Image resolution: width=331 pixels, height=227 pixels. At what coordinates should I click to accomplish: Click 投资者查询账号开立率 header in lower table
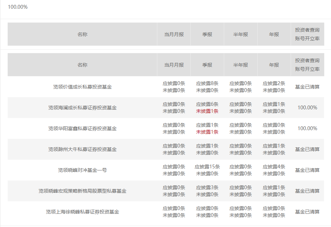coord(307,65)
